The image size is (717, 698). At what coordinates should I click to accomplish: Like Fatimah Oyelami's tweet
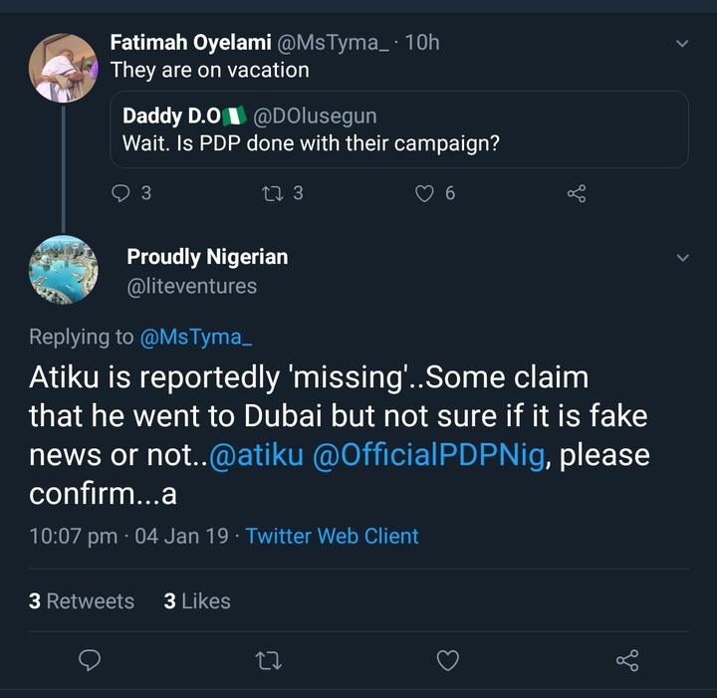[x=425, y=193]
